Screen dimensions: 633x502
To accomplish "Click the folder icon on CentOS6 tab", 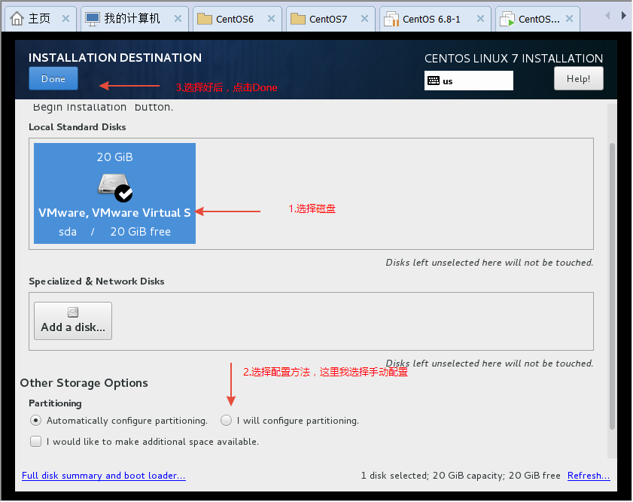I will click(205, 19).
